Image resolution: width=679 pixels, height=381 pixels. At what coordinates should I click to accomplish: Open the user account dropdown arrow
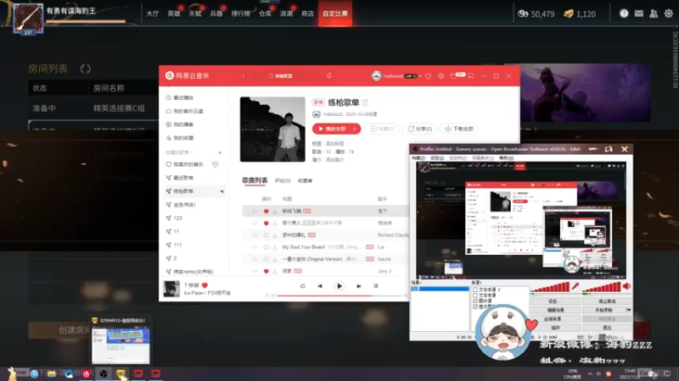[x=420, y=76]
